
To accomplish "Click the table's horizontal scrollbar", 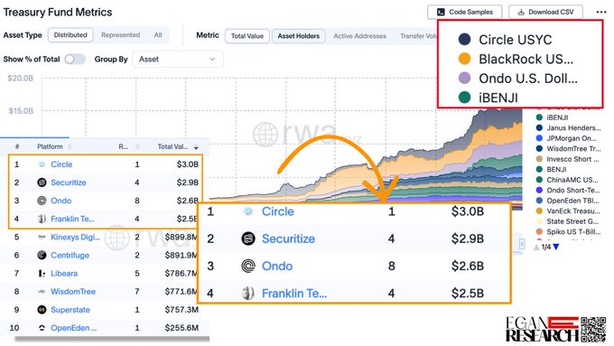I will [x=111, y=339].
